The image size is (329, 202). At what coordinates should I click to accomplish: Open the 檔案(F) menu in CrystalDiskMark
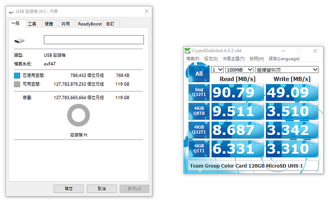(193, 59)
